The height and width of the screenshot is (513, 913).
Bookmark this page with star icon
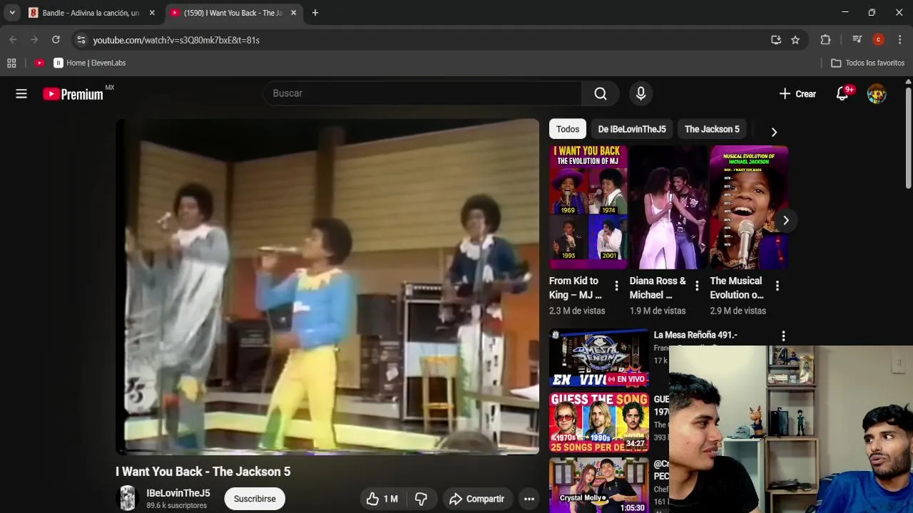(795, 40)
